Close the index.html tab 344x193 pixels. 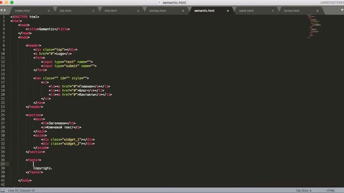pyautogui.click(x=48, y=11)
